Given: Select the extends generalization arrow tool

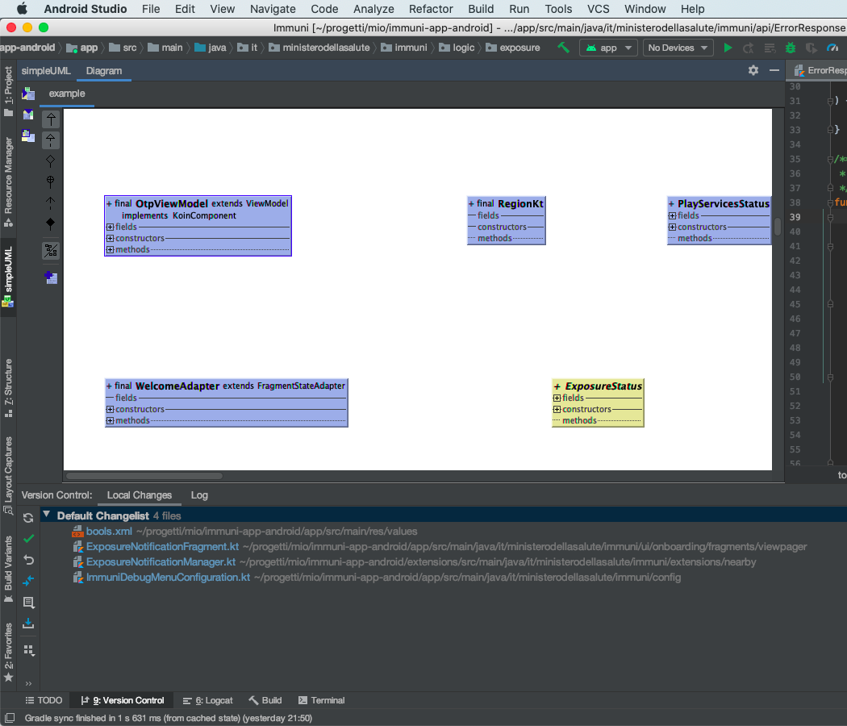Looking at the screenshot, I should 51,119.
